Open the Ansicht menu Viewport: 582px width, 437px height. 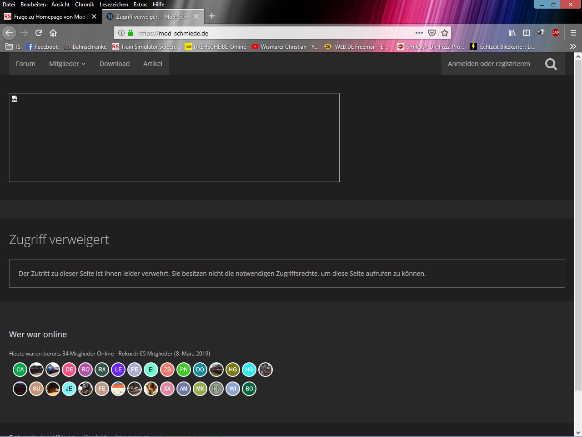point(60,4)
